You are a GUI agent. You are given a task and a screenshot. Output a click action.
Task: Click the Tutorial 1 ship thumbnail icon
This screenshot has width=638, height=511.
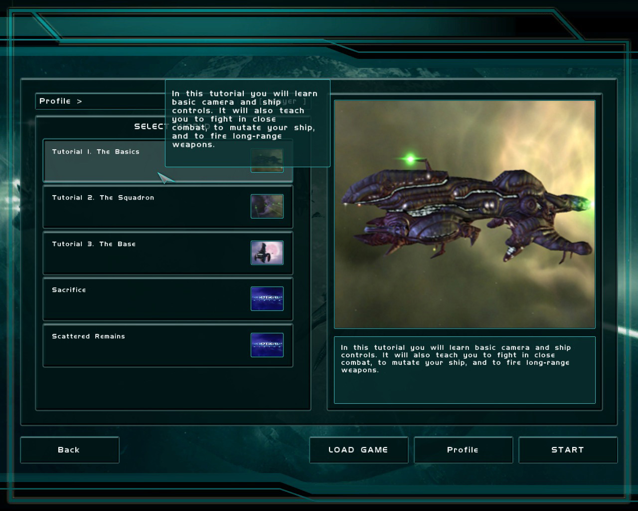(267, 161)
